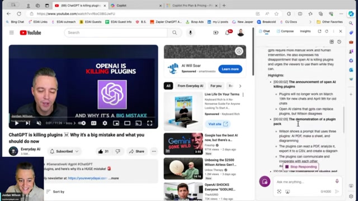
Task: Enable miniplayer mode
Action: pyautogui.click(x=116, y=123)
